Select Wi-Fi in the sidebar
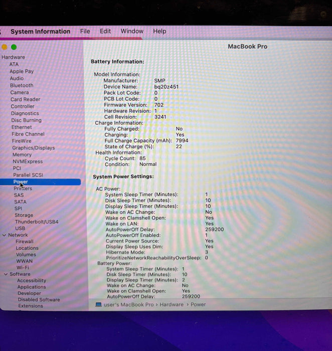 pos(23,267)
